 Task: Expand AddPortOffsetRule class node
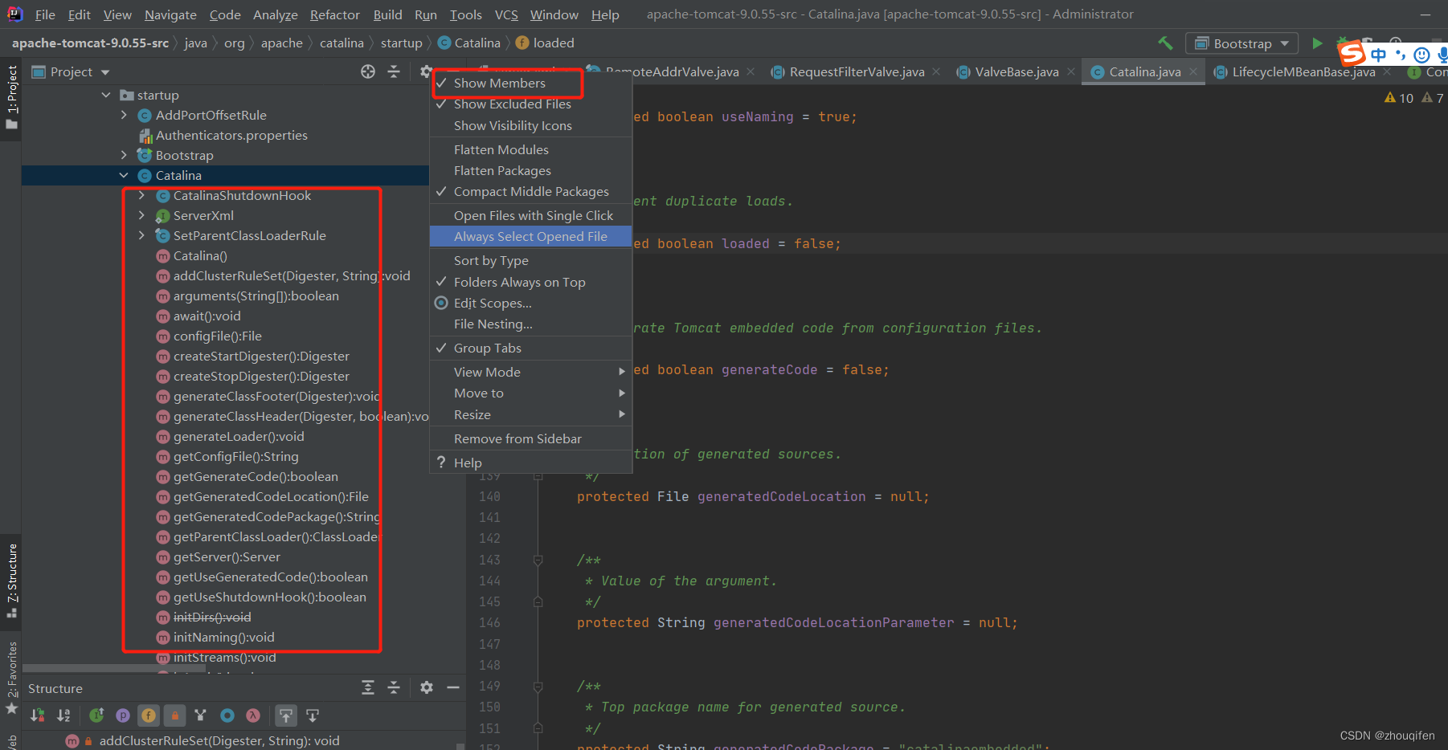pos(124,115)
